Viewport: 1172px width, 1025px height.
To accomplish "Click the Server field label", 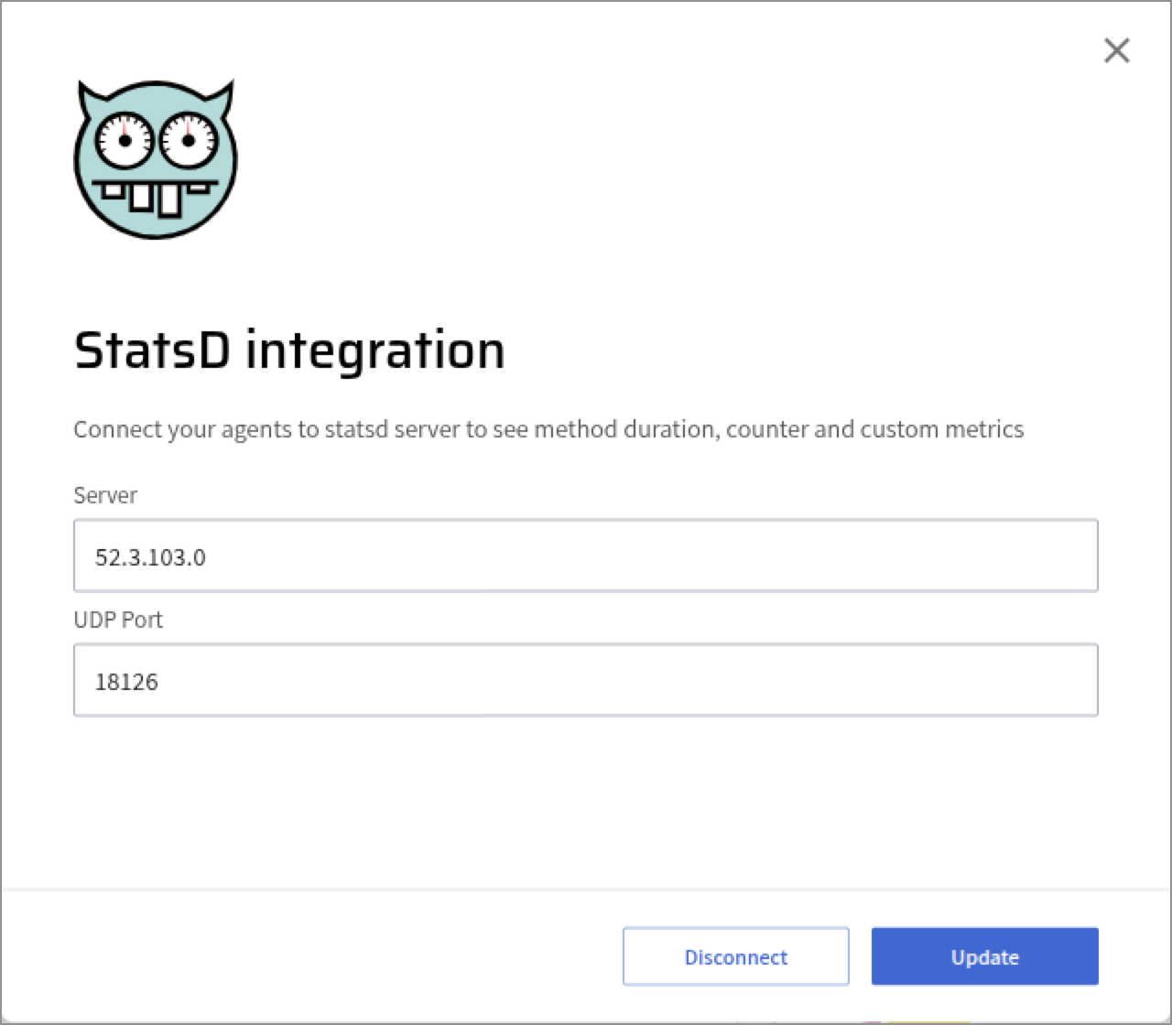I will coord(105,495).
